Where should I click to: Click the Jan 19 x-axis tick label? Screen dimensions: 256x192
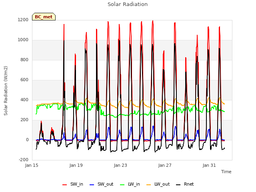click(x=76, y=165)
